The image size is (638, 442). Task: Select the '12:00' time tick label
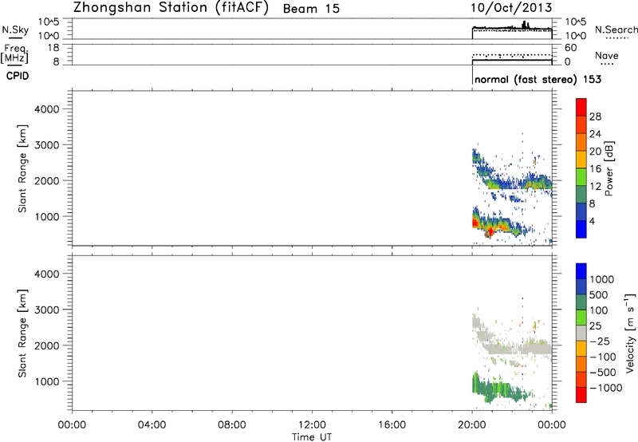tap(312, 425)
